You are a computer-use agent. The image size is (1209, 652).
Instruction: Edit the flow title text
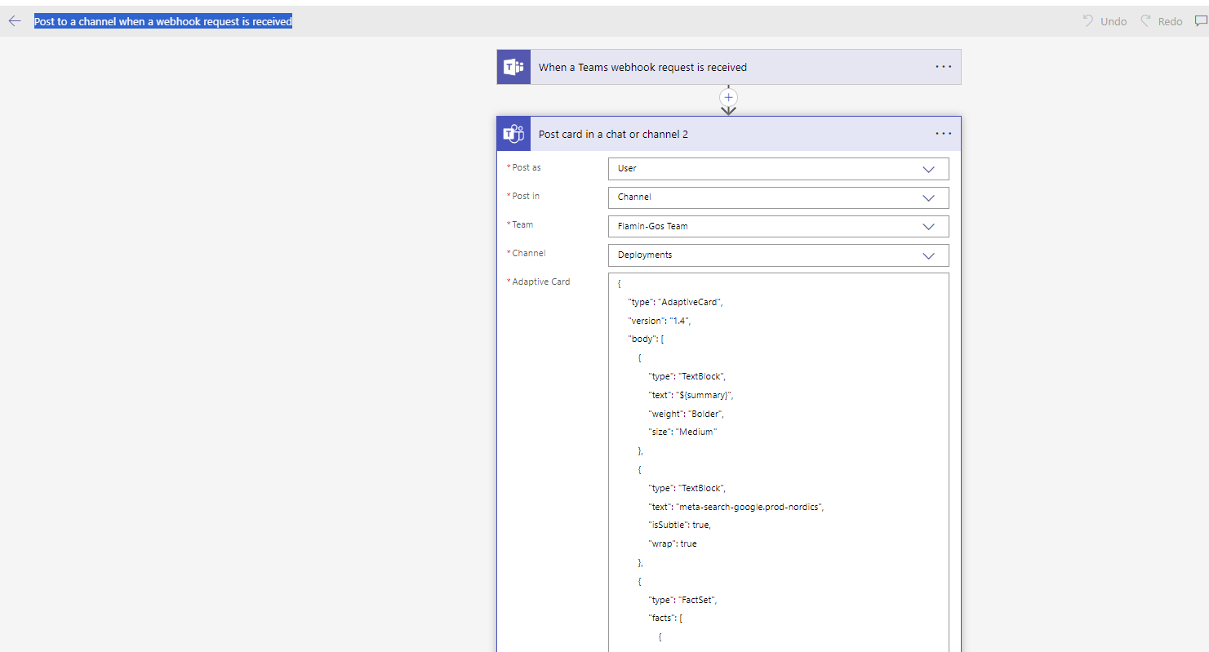click(163, 21)
